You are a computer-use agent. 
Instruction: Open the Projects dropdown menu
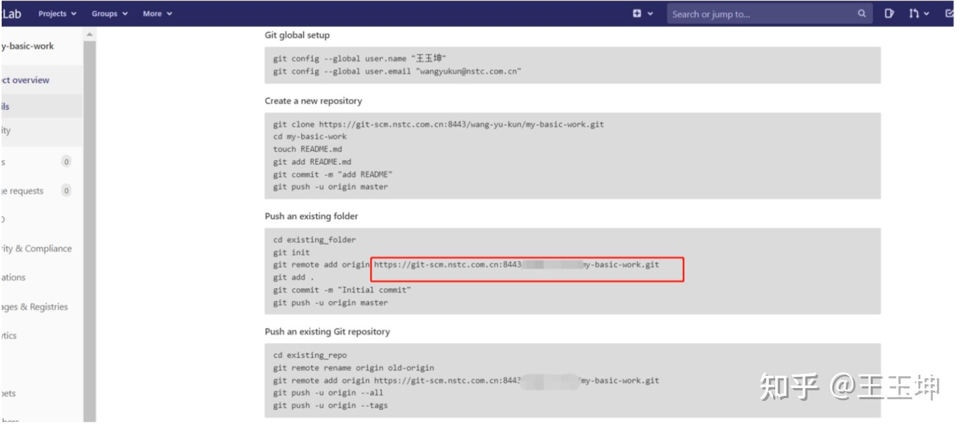click(x=57, y=13)
